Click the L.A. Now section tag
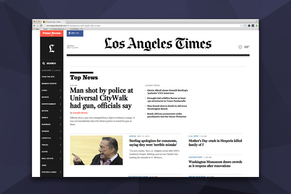The height and width of the screenshot is (194, 291). click(x=193, y=136)
